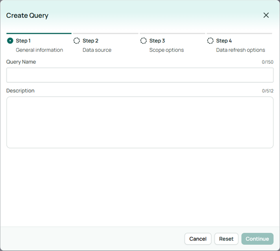The width and height of the screenshot is (280, 251).
Task: Click the Create Query dialog title
Action: (x=27, y=16)
